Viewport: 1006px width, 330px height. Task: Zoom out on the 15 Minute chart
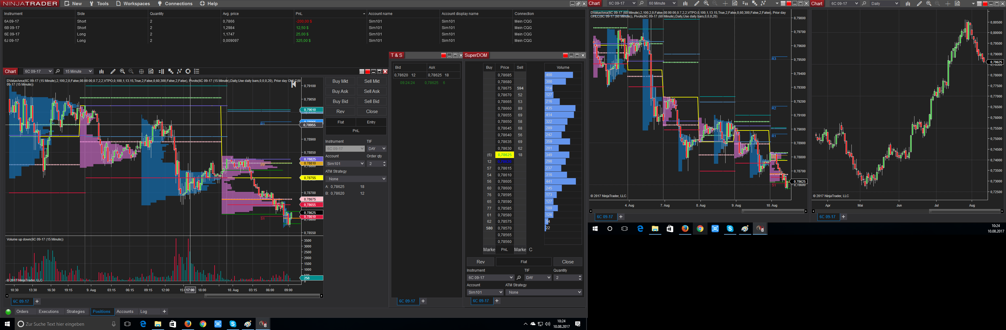coord(131,71)
